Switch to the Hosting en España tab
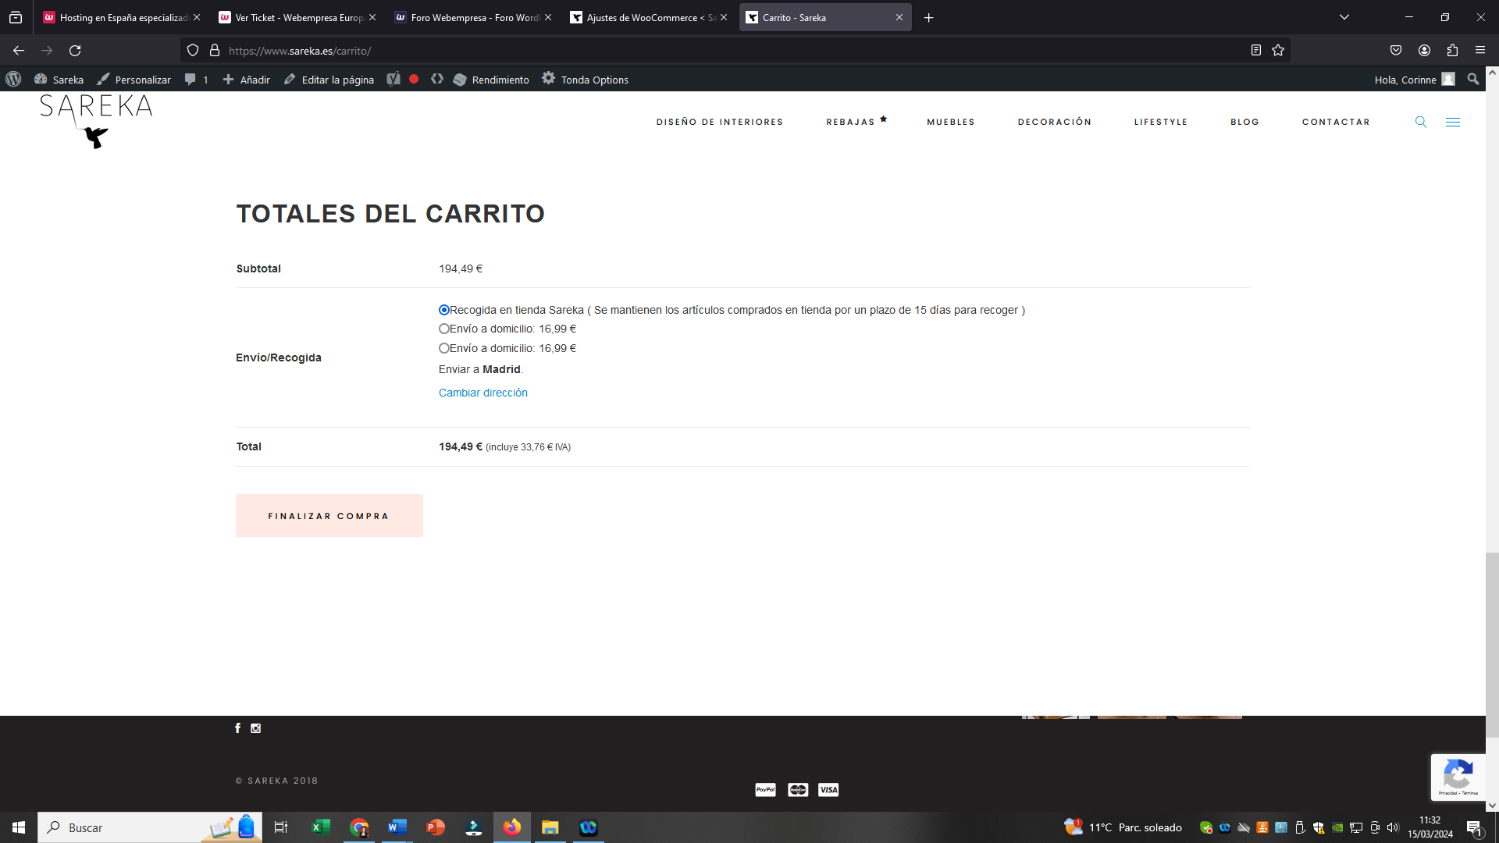 (122, 17)
